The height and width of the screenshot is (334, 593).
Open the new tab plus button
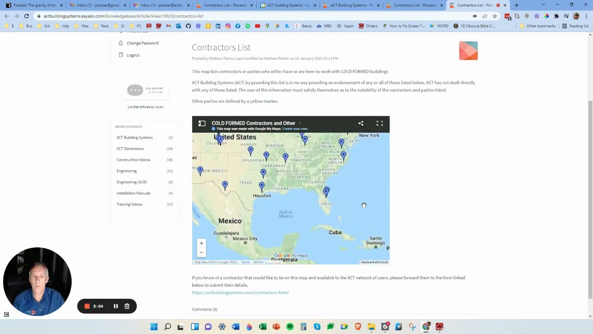tap(517, 5)
